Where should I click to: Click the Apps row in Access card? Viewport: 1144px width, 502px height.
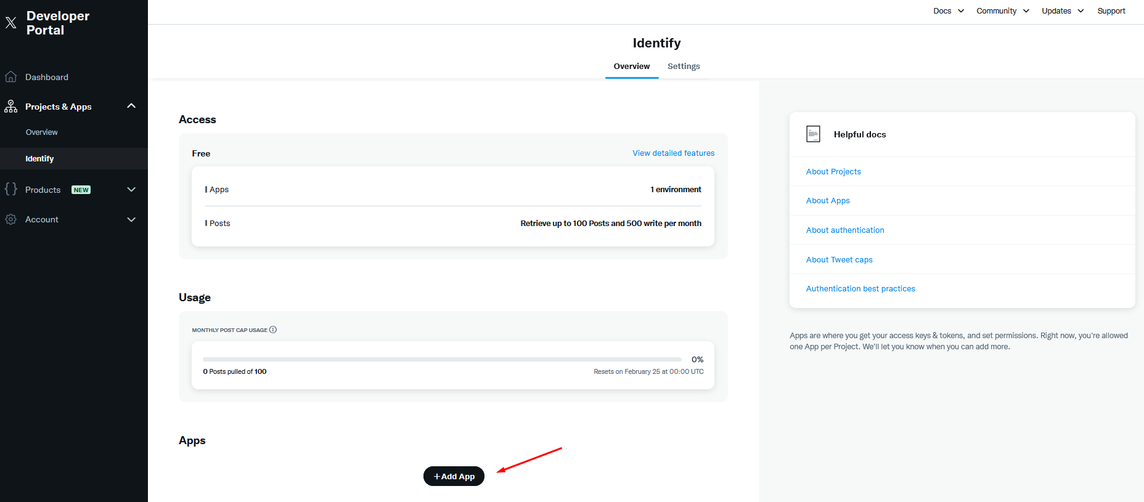click(453, 190)
